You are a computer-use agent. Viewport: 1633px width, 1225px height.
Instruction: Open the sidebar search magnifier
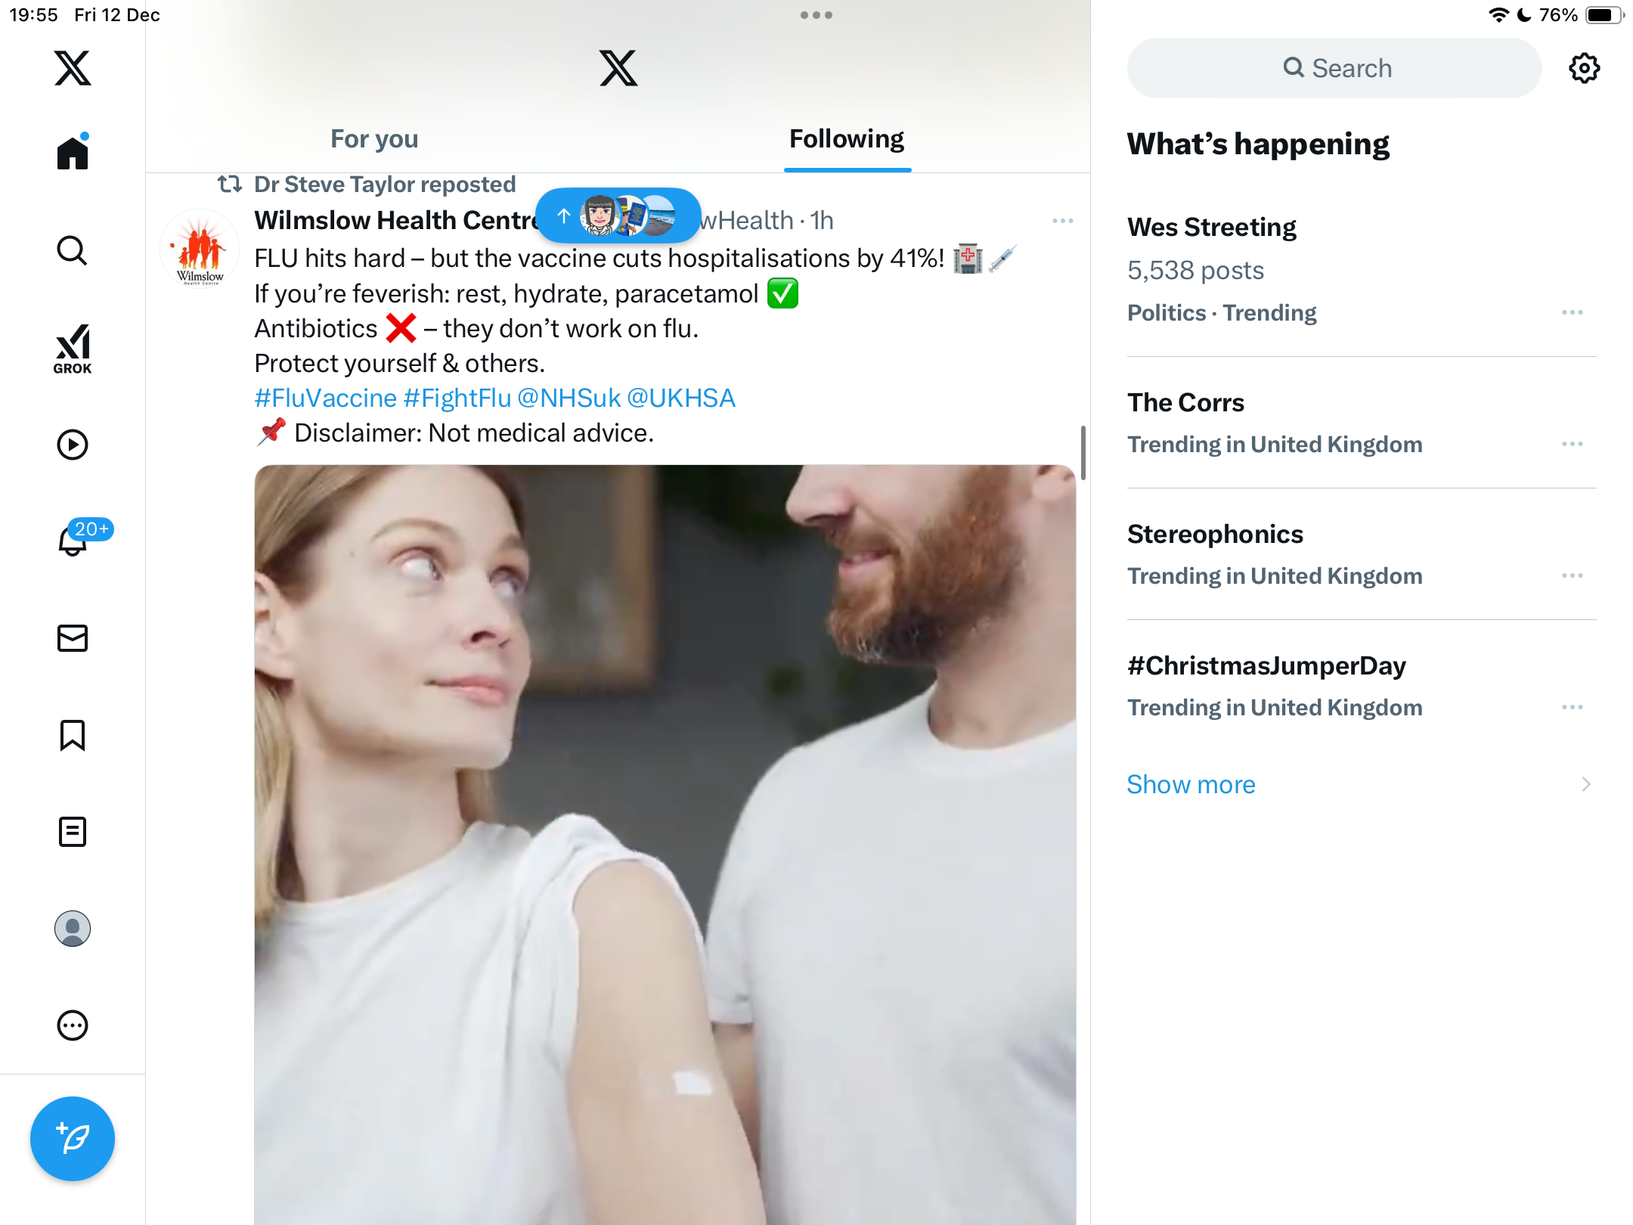[x=73, y=251]
